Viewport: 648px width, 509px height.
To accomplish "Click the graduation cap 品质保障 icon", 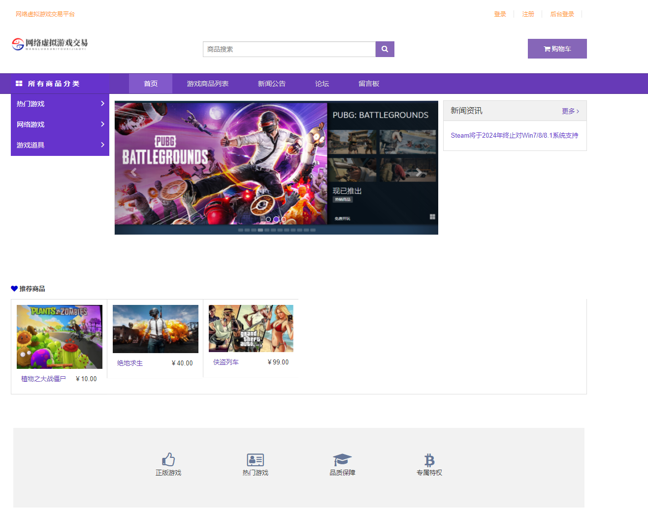I will (x=342, y=459).
